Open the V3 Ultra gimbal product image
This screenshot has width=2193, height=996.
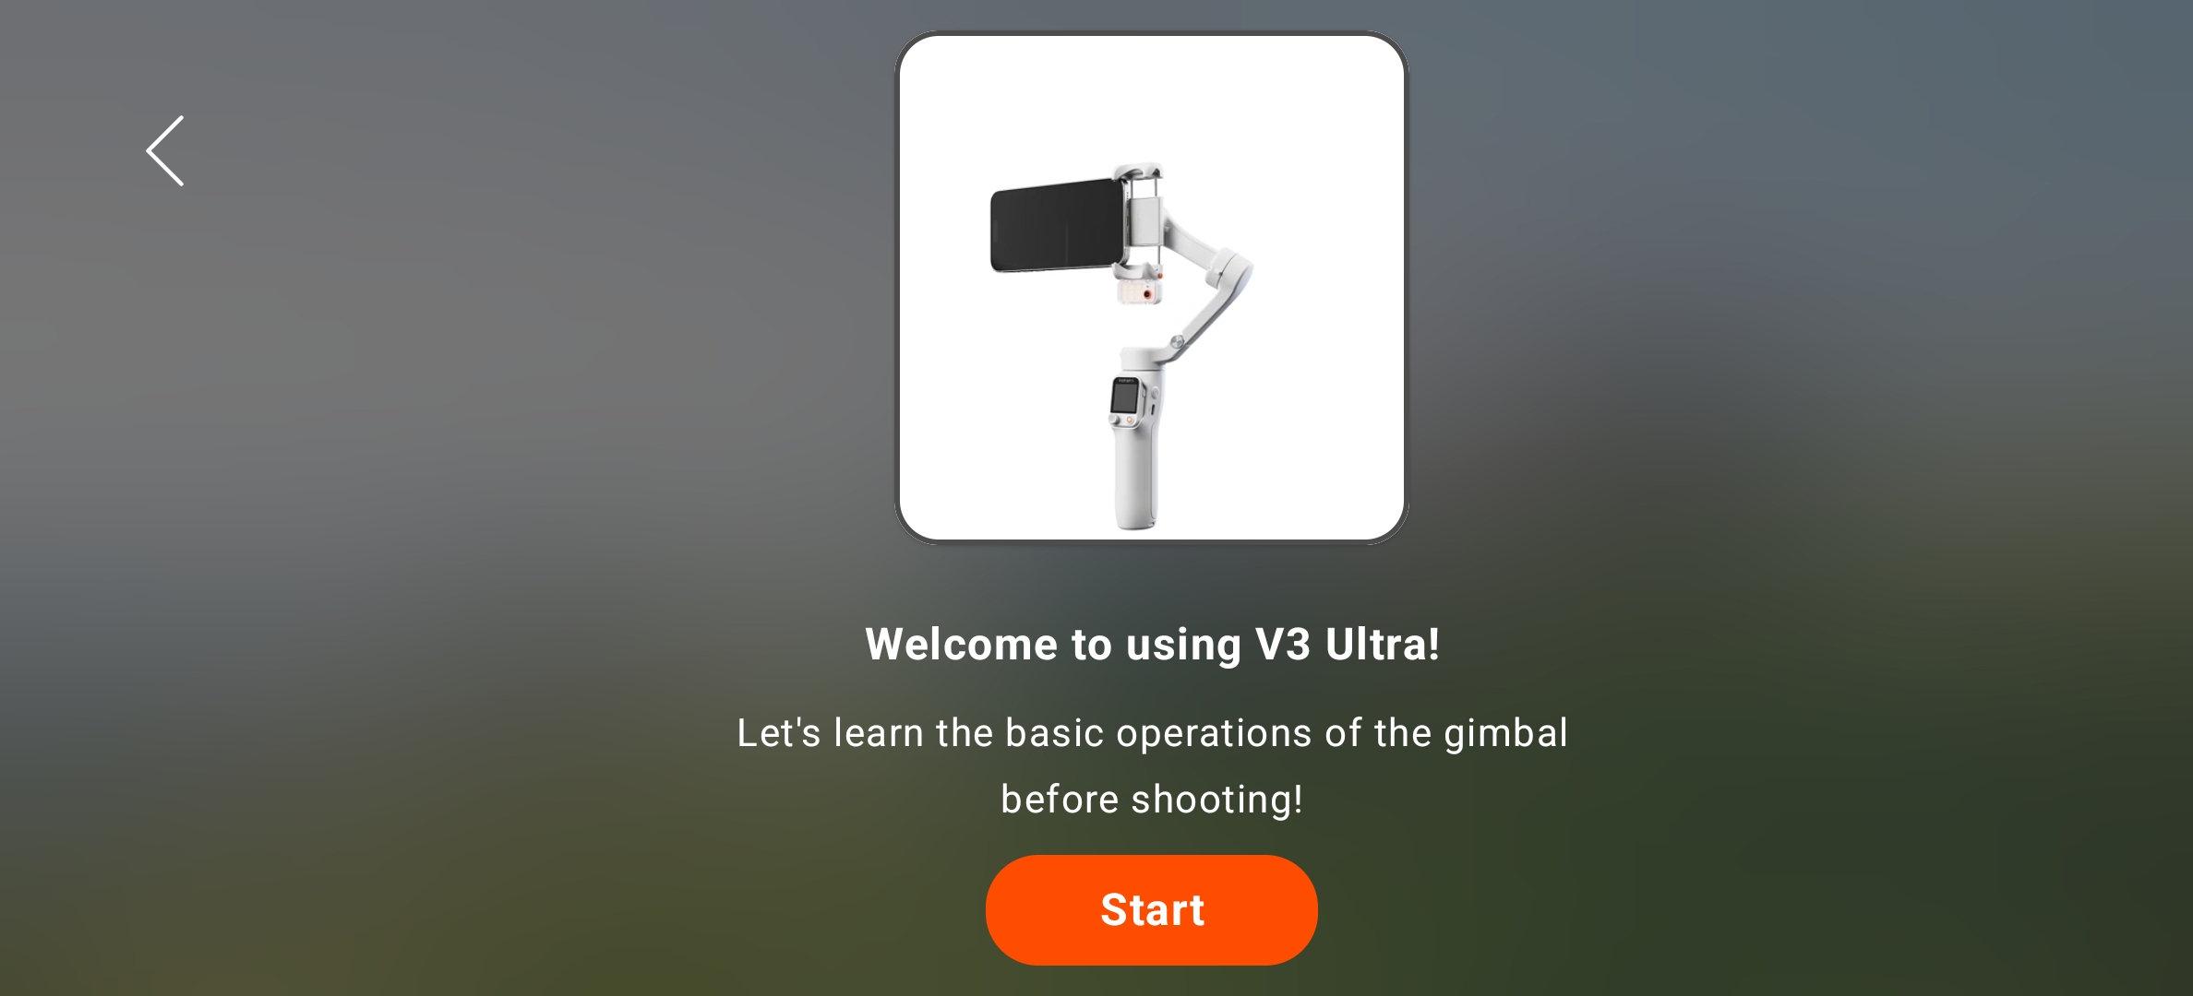coord(1151,288)
